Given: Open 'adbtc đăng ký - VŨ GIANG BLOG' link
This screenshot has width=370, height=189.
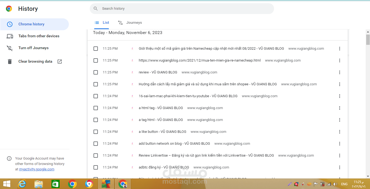Looking at the screenshot, I should [x=164, y=167].
